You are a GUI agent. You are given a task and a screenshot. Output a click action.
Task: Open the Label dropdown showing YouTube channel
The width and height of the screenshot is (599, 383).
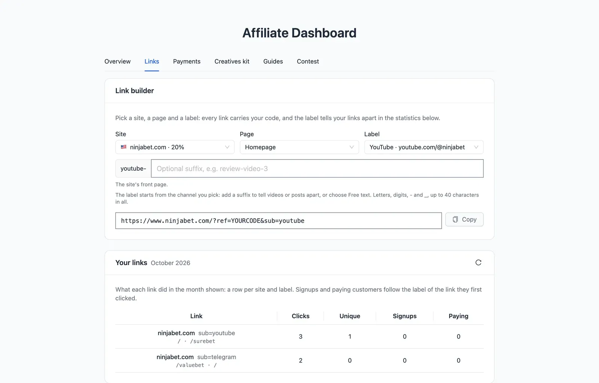[x=424, y=147]
